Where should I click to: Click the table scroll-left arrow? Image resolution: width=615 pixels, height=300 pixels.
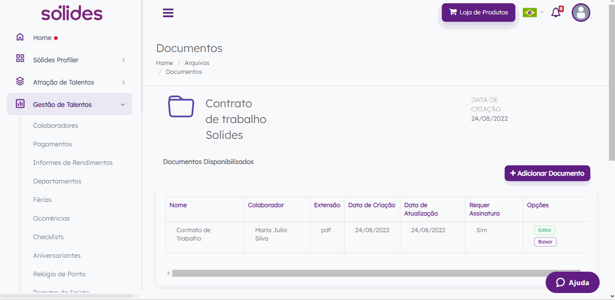pyautogui.click(x=169, y=274)
